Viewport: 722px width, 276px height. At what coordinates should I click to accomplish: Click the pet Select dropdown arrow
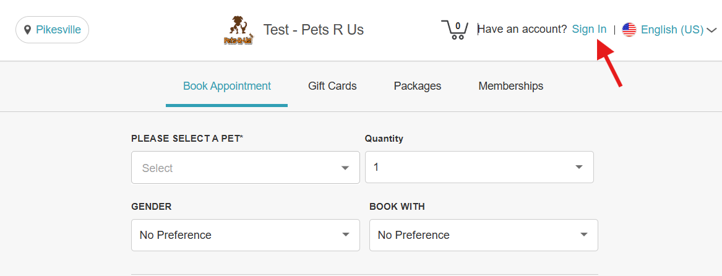[x=345, y=168]
